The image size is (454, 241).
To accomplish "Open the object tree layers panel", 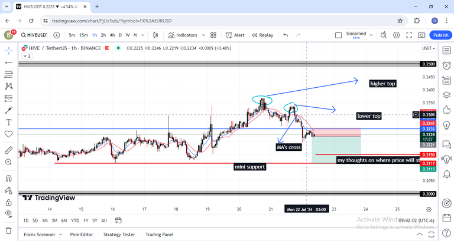I will (x=446, y=95).
